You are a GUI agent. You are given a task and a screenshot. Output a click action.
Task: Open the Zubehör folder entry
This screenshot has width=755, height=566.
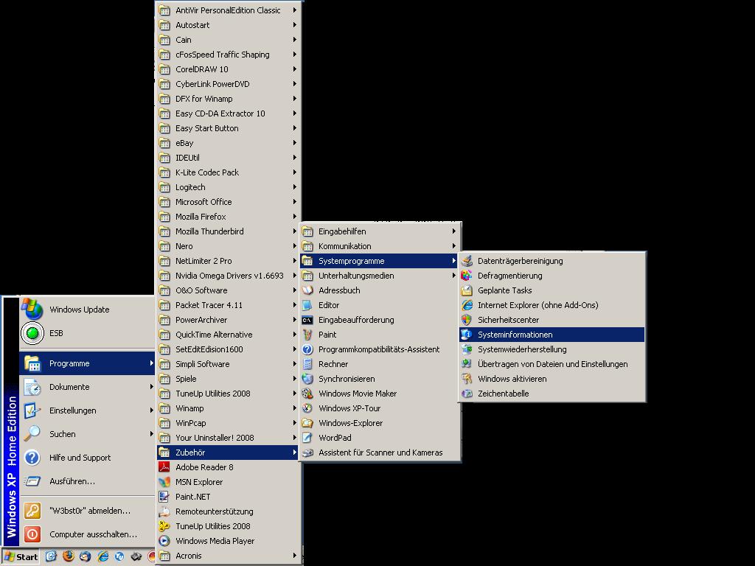click(228, 453)
